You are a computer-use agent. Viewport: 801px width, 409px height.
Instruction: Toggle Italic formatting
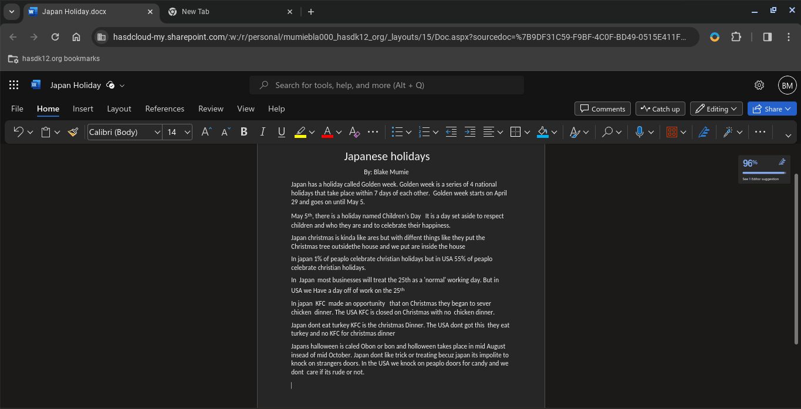(262, 132)
